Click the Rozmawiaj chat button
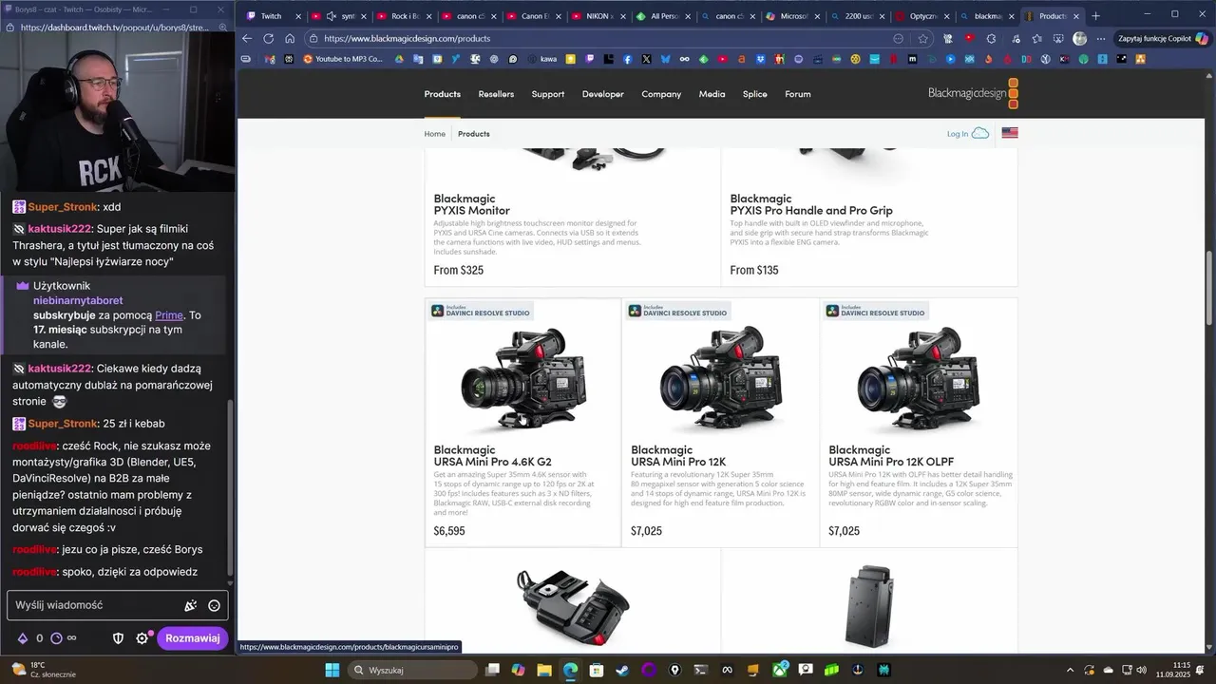The height and width of the screenshot is (684, 1216). click(193, 638)
